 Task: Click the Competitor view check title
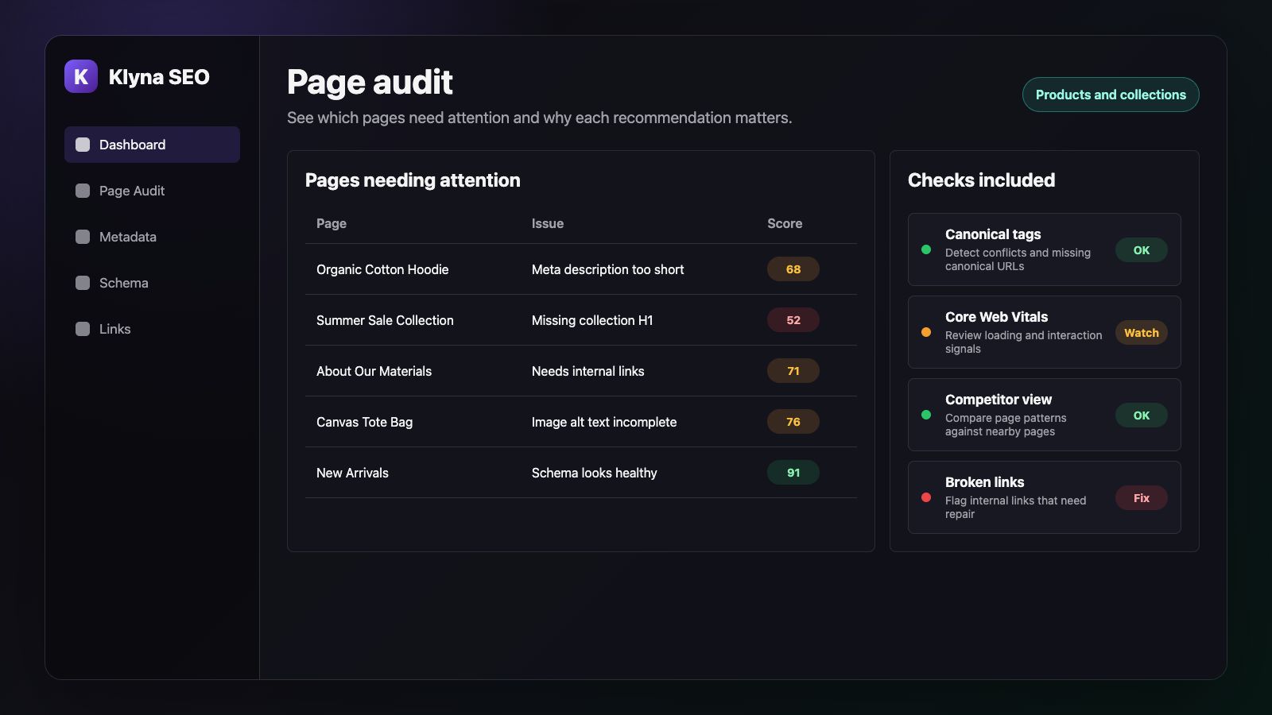point(999,400)
